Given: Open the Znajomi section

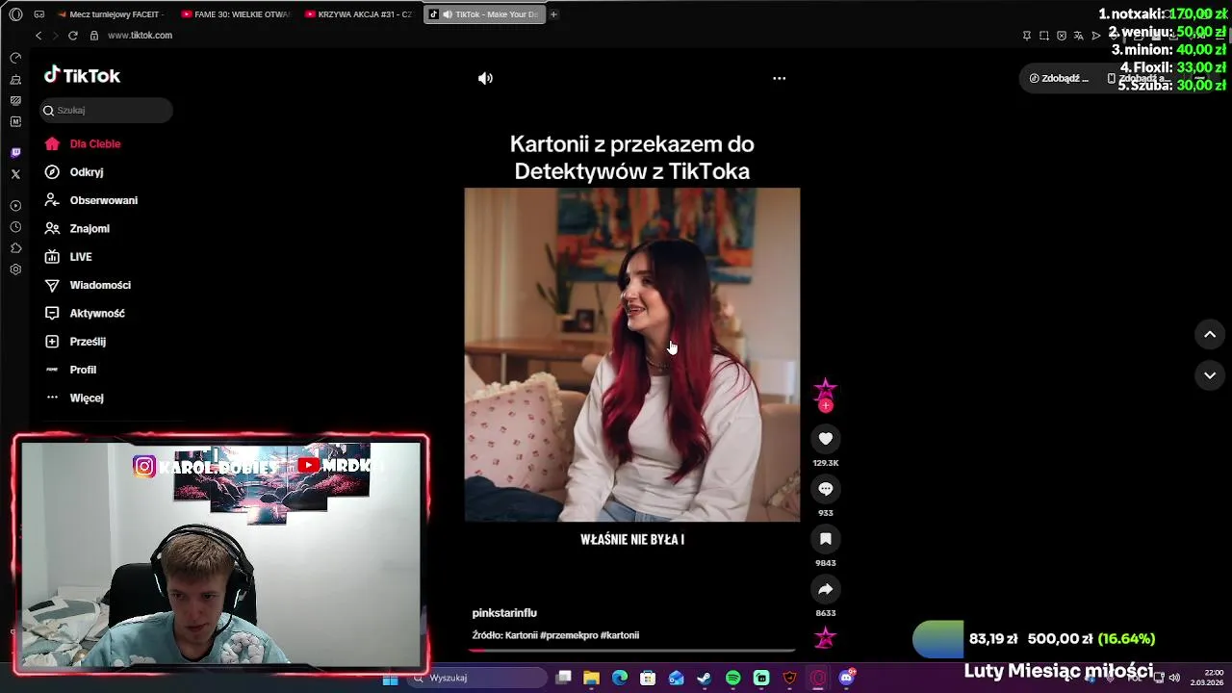Looking at the screenshot, I should [77, 228].
